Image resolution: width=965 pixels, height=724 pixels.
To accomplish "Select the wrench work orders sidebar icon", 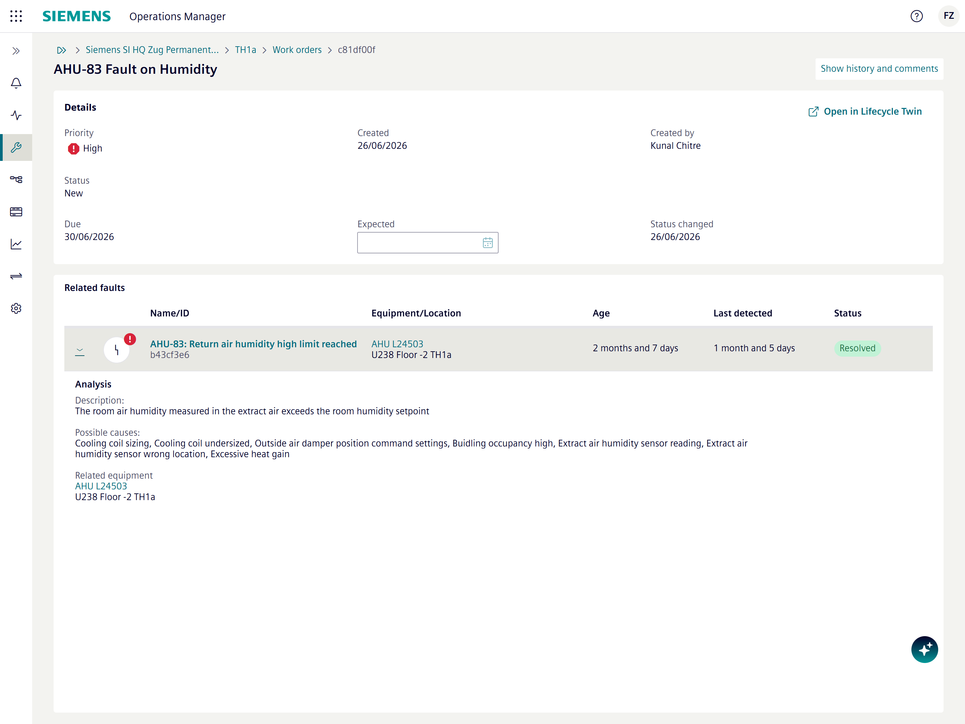I will (x=16, y=147).
